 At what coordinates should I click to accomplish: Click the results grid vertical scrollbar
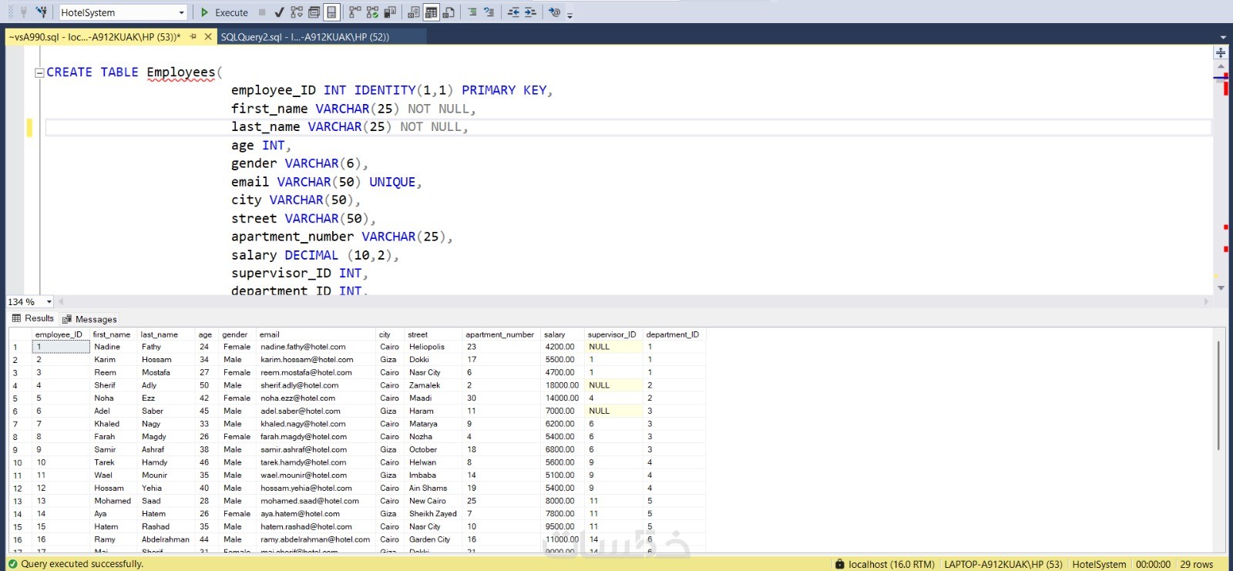1218,397
